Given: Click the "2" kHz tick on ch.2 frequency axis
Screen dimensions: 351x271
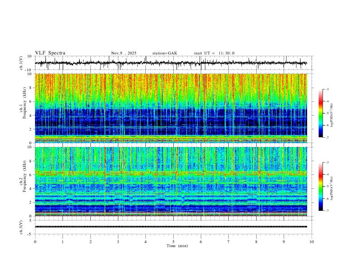Looking at the screenshot, I should click(x=31, y=202).
